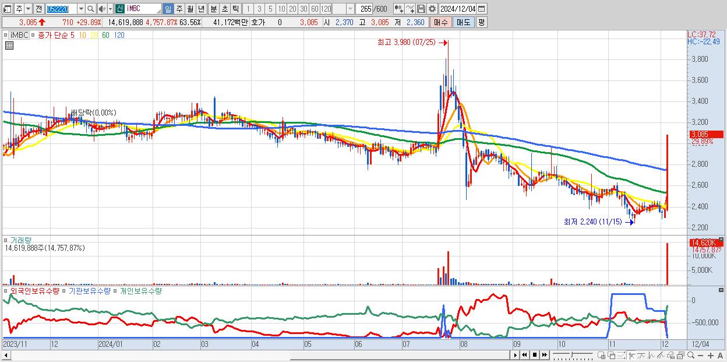This screenshot has height=362, width=727.
Task: Click the iMBC chart legend label
Action: (20, 35)
